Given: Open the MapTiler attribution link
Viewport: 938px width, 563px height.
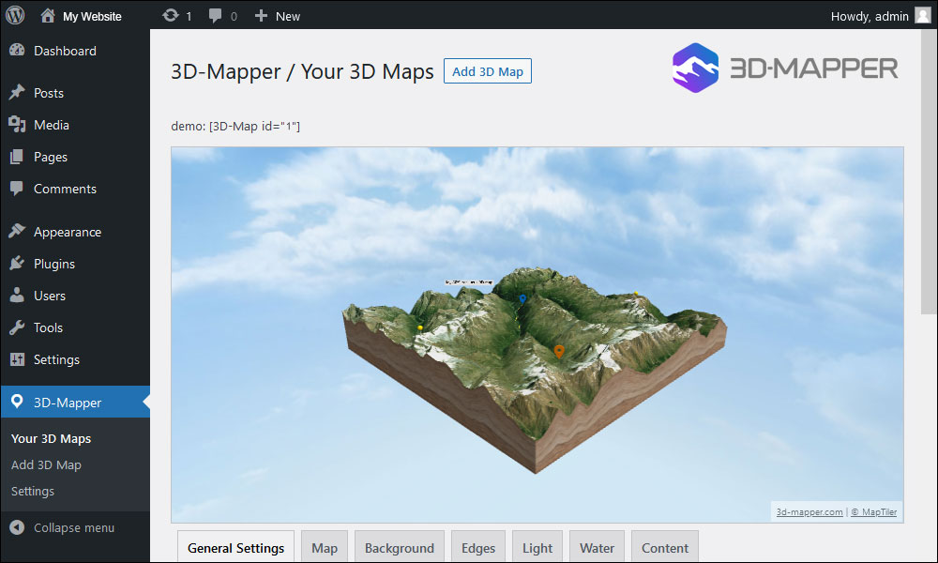Looking at the screenshot, I should 874,512.
